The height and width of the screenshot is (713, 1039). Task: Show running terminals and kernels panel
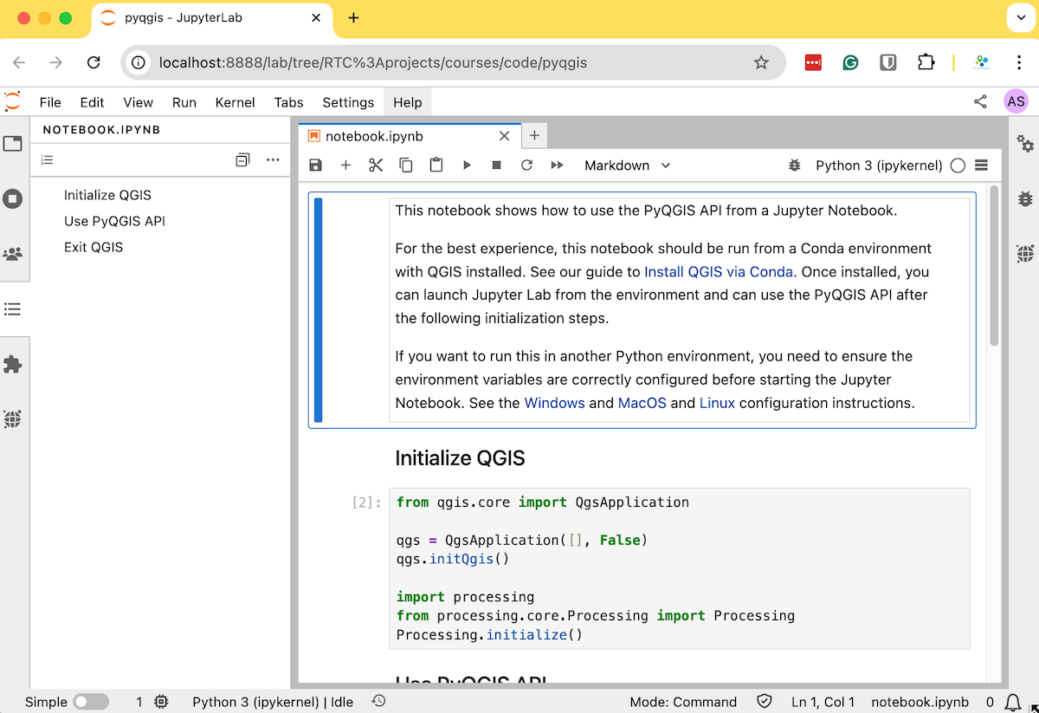coord(13,199)
